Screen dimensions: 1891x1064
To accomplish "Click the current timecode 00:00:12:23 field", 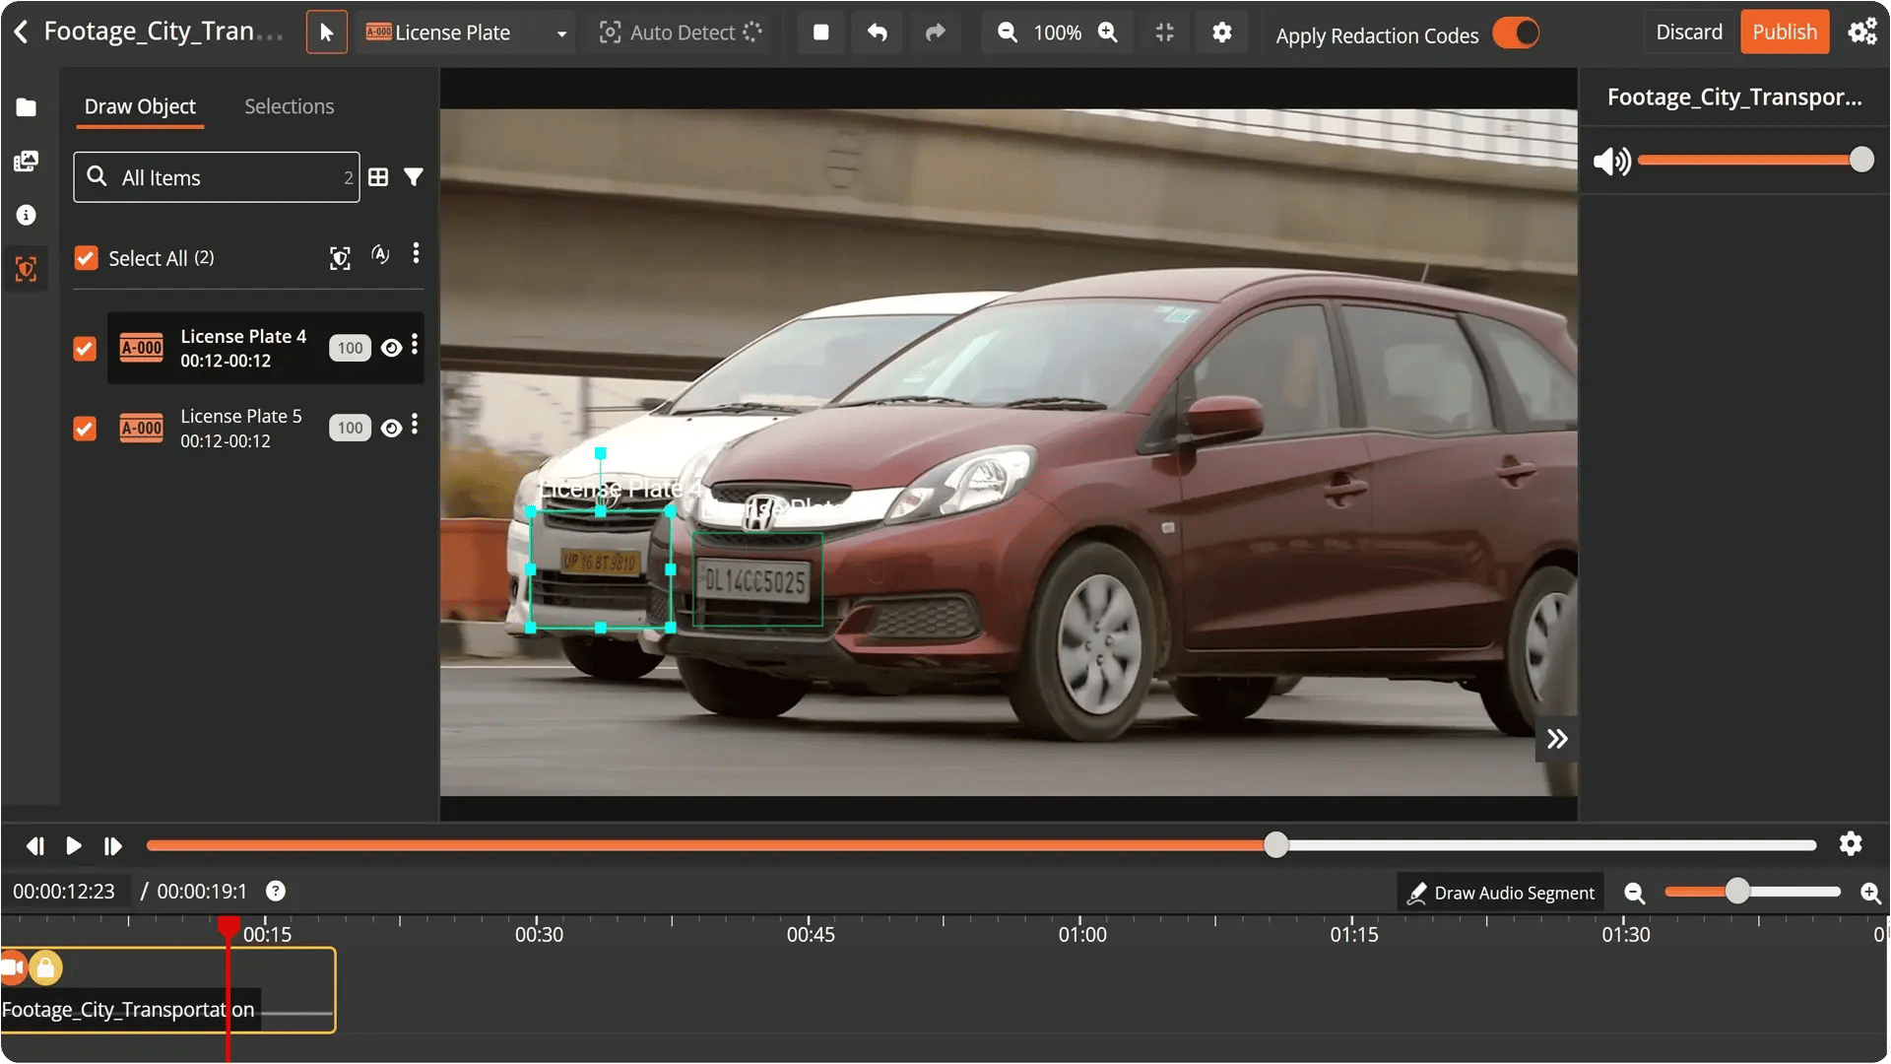I will click(x=65, y=892).
